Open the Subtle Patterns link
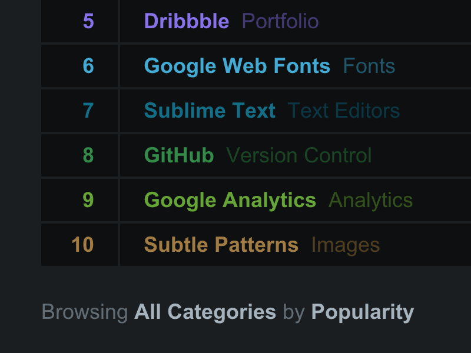Viewport: 471px width, 353px height. click(x=221, y=245)
